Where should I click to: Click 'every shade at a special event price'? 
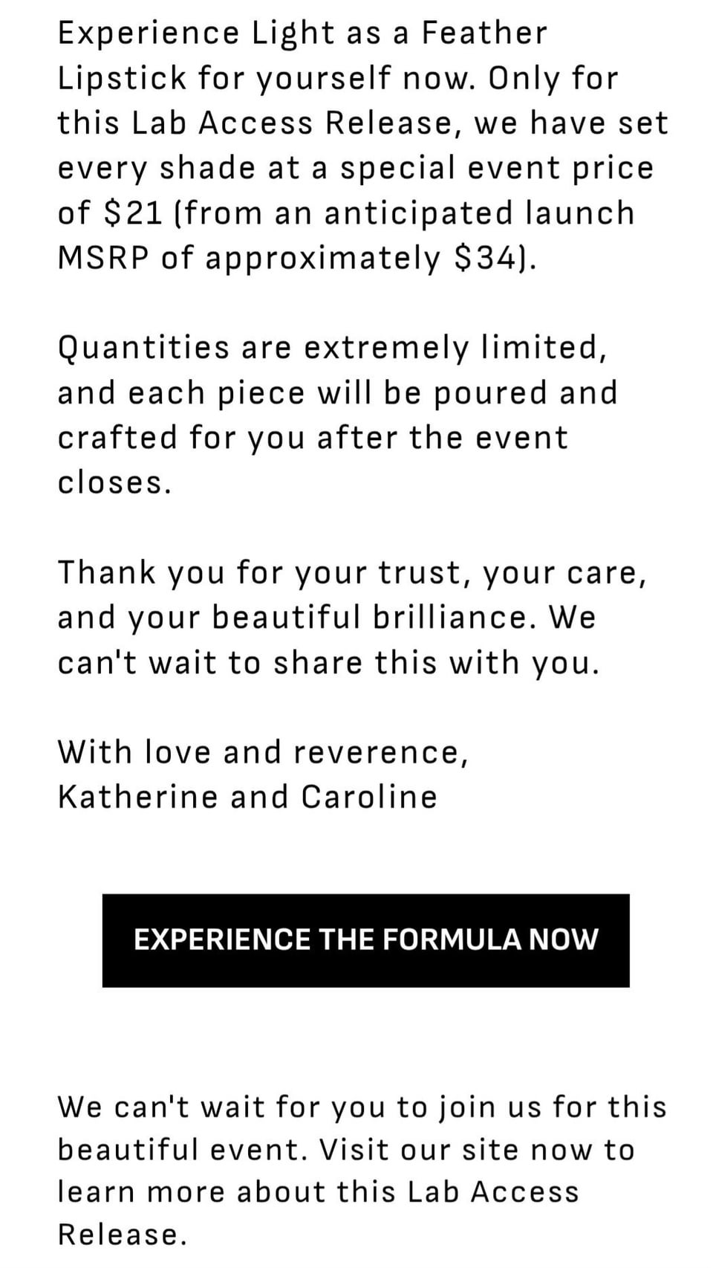coord(355,168)
